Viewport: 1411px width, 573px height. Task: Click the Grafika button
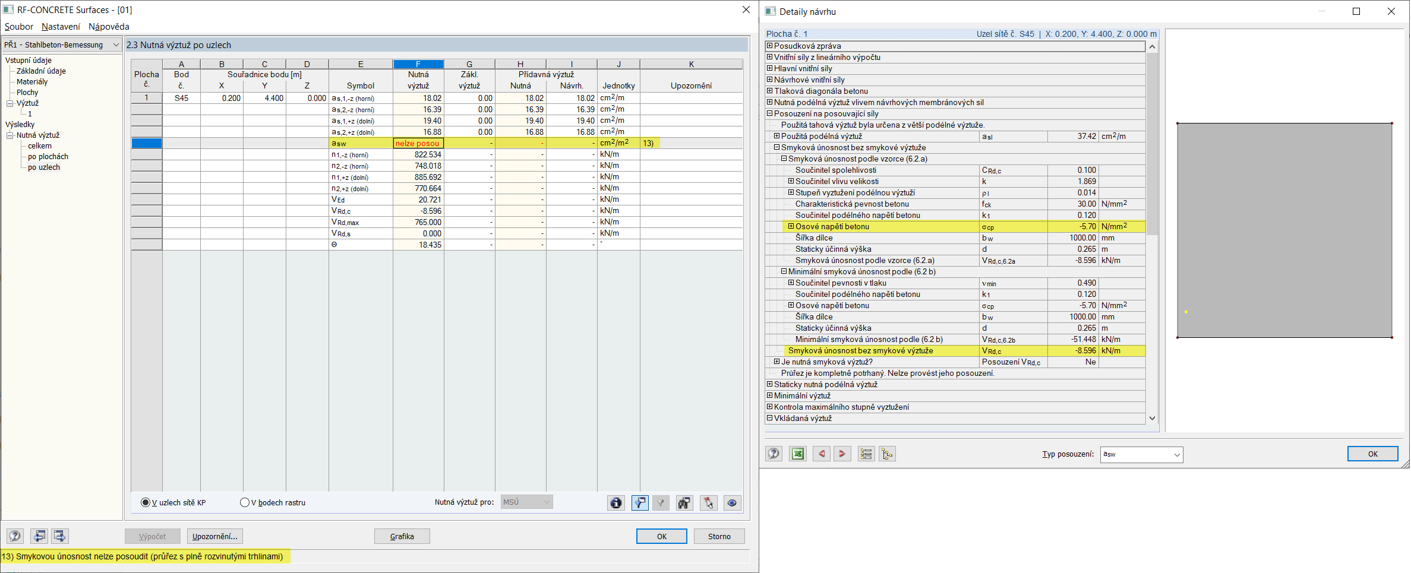(x=402, y=536)
